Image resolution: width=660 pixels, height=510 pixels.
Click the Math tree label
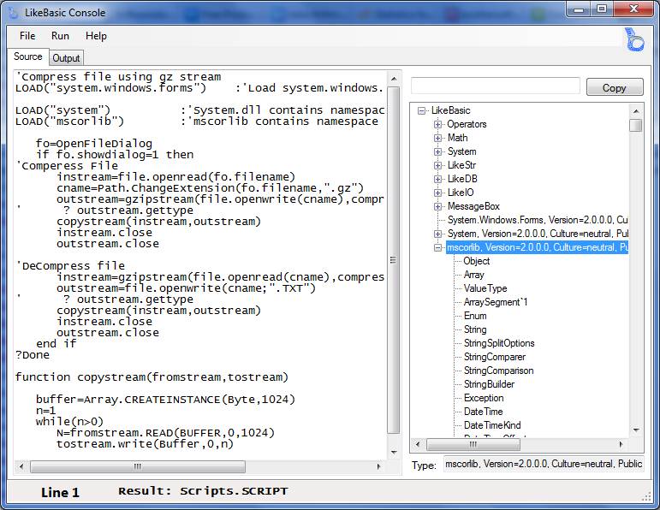tap(457, 138)
